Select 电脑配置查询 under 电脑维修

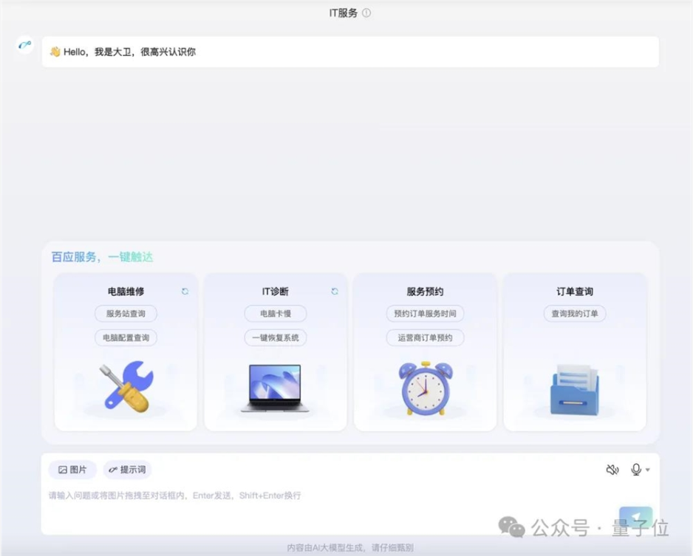pos(124,338)
